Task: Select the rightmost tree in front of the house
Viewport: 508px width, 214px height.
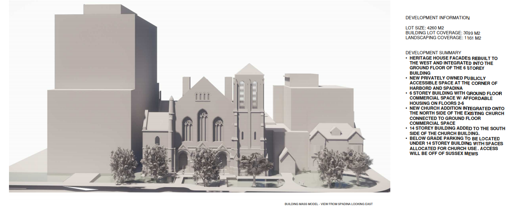Action: coord(356,163)
